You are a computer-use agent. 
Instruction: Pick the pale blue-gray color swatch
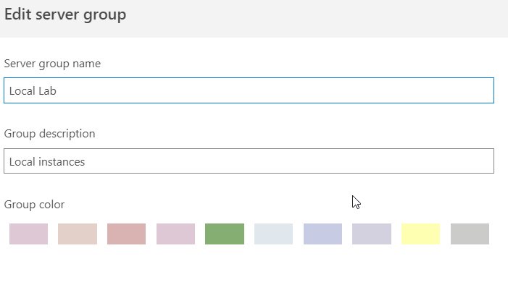tap(273, 234)
